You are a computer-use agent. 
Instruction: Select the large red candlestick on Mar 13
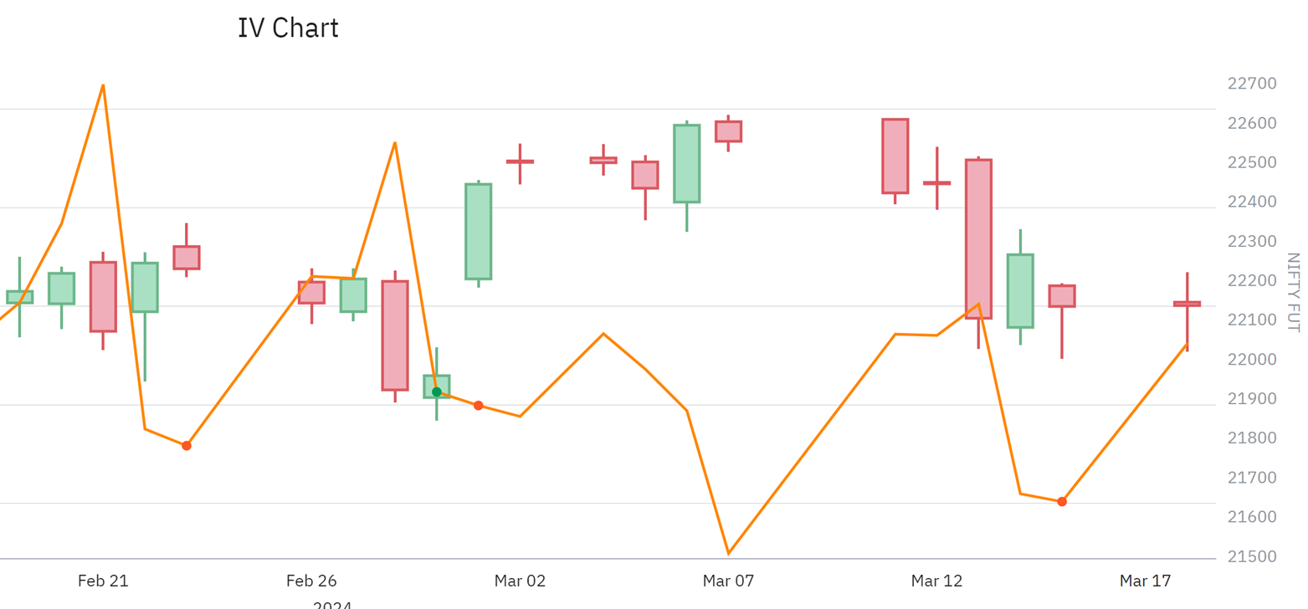point(978,239)
